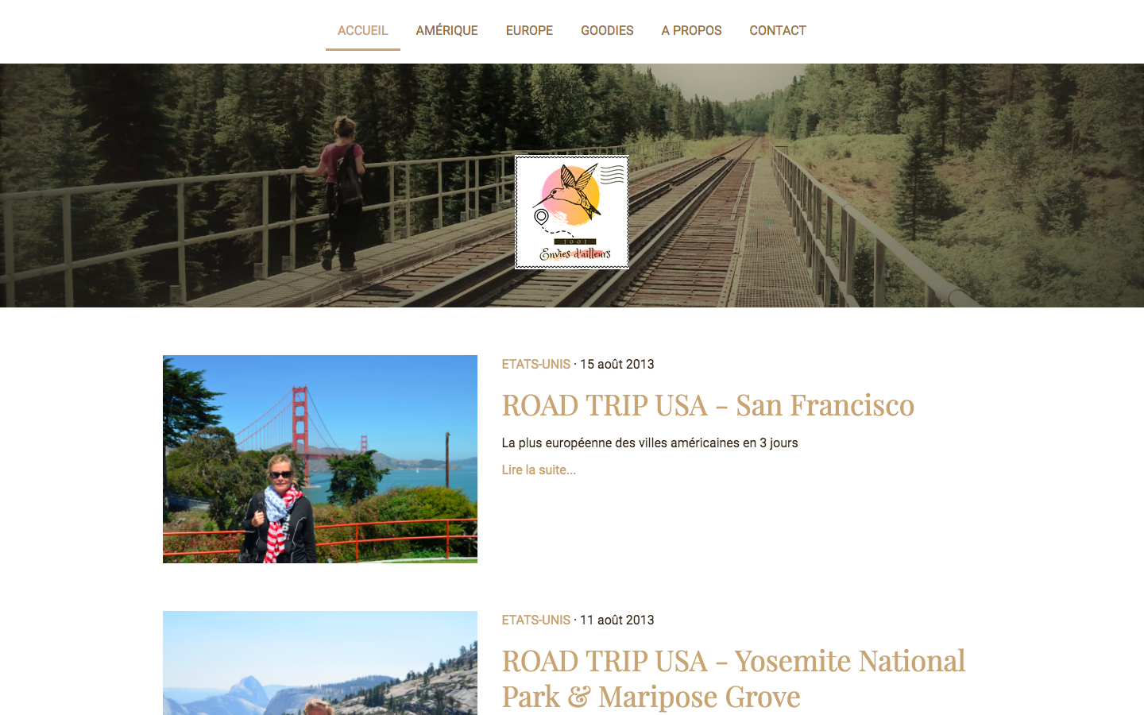Go to the CONTACT page
This screenshot has height=715, width=1144.
[778, 30]
